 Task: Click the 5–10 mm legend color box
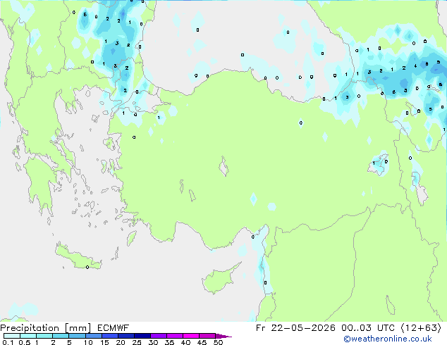[x=77, y=336]
